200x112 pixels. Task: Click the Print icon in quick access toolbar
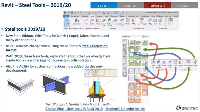[89, 13]
